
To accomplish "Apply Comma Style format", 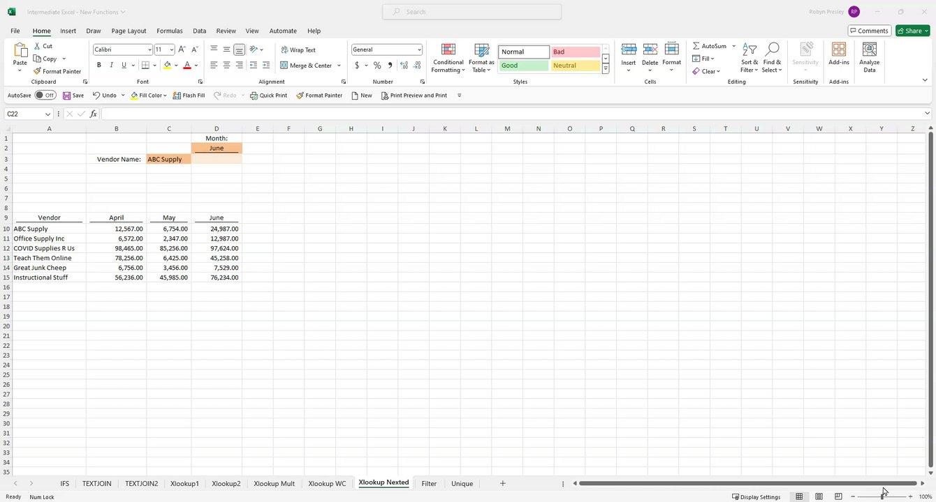I will (x=390, y=66).
